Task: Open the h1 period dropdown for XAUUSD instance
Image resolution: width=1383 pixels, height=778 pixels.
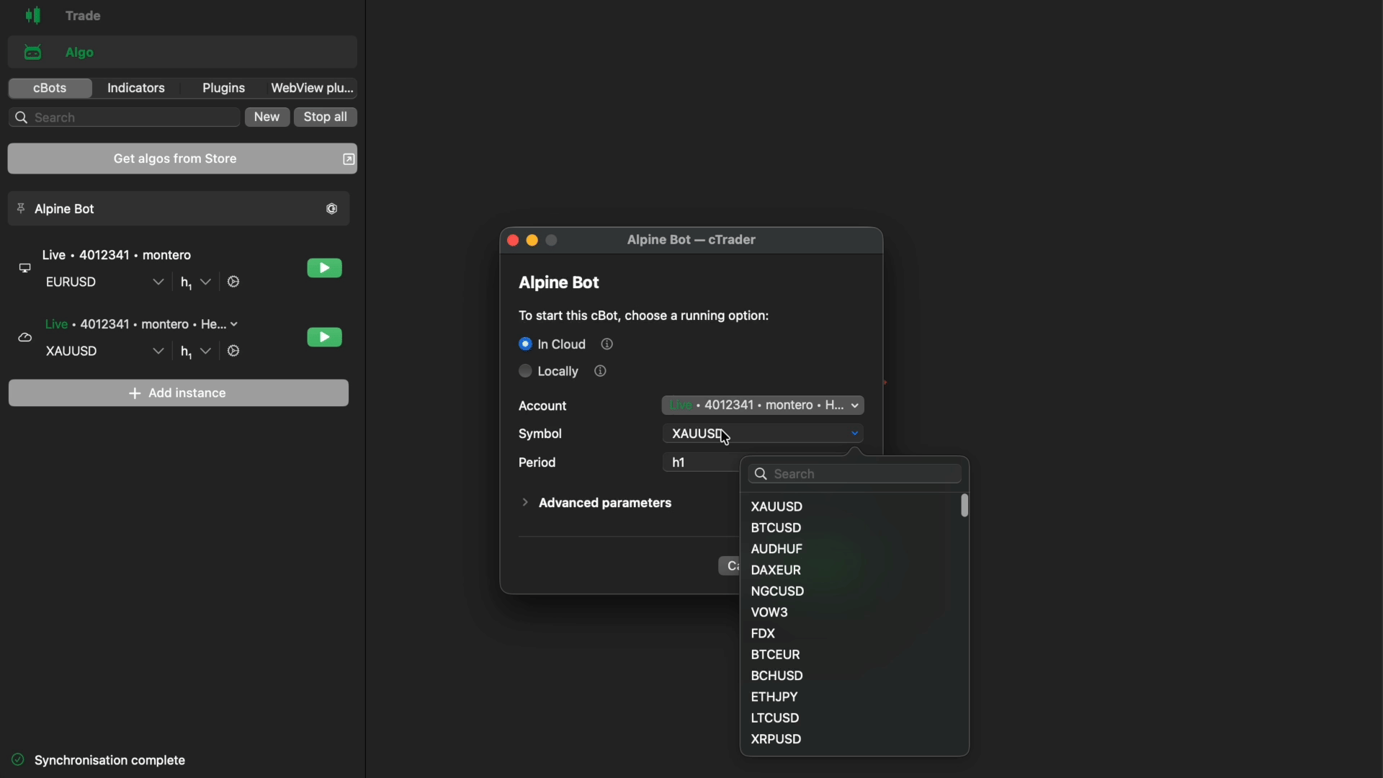Action: (x=196, y=352)
